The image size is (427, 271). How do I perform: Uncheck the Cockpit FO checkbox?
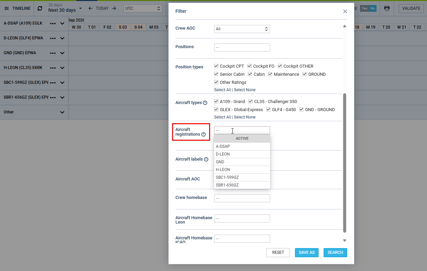250,66
